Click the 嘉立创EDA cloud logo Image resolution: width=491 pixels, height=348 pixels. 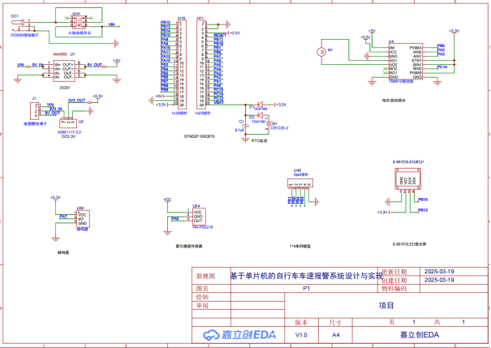pyautogui.click(x=239, y=334)
